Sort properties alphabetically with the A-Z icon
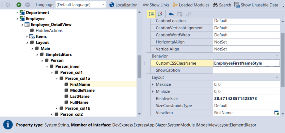The image size is (285, 133). pos(160,14)
